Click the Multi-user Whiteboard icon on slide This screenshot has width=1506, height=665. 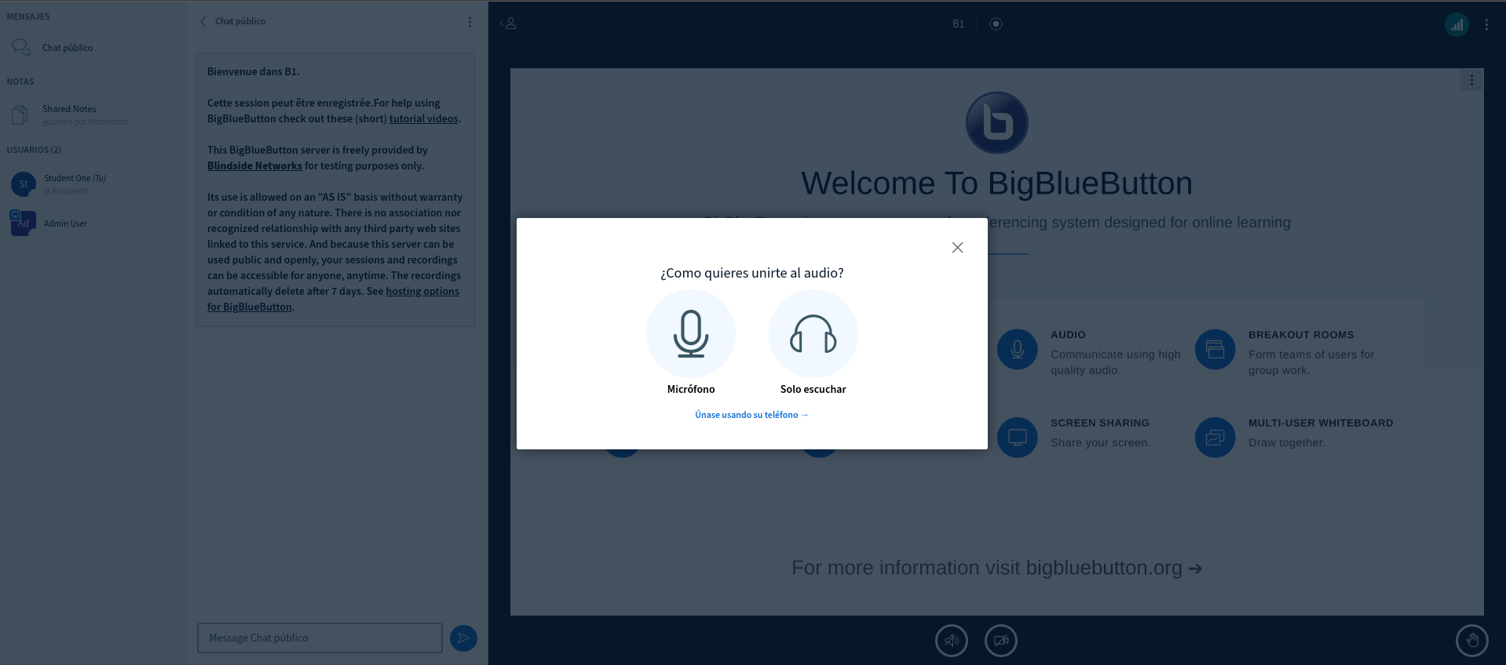click(1215, 438)
